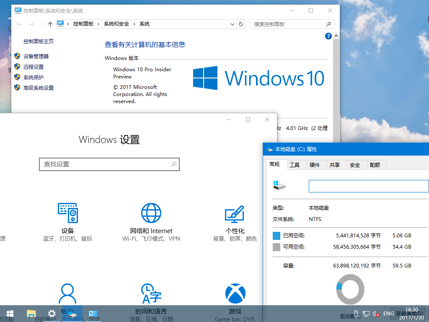Expand address bar history dropdown arrow
The height and width of the screenshot is (322, 429).
tap(232, 24)
